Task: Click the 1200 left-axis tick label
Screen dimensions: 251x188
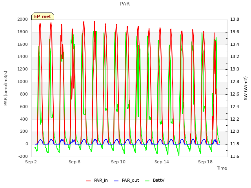Action: click(x=23, y=69)
